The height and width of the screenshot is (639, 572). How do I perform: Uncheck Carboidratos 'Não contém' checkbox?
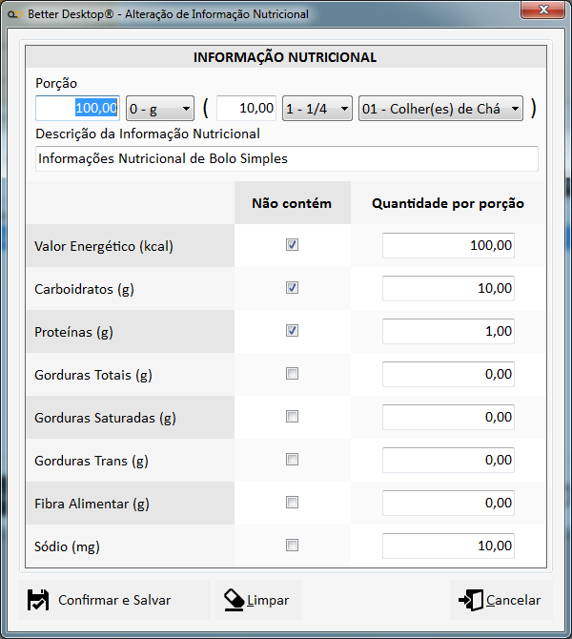point(293,288)
